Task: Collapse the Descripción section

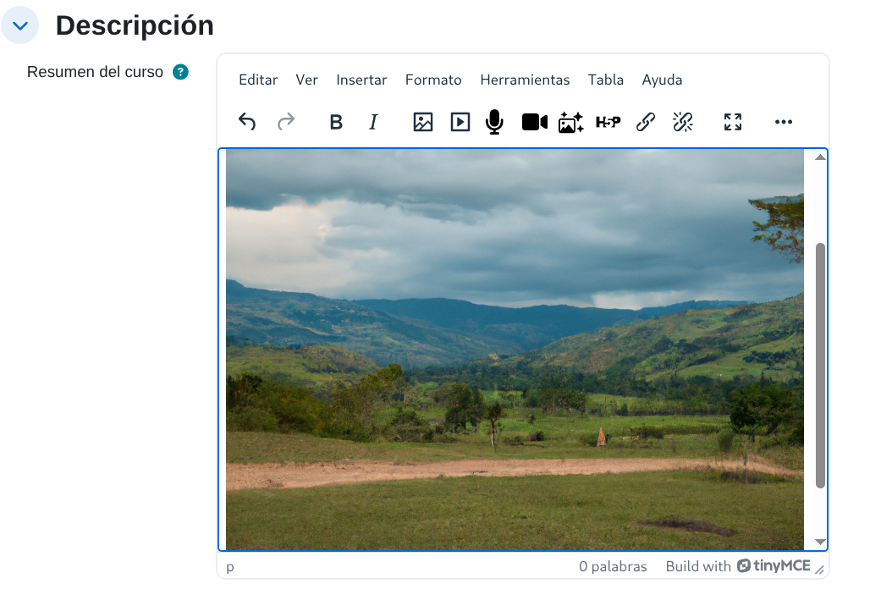Action: pyautogui.click(x=20, y=25)
